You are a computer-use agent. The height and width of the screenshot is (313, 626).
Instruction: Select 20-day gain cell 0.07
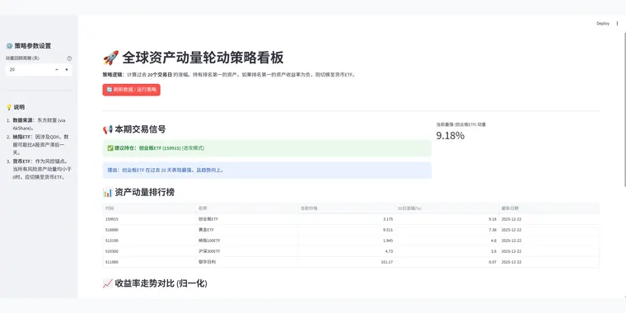[x=447, y=262]
